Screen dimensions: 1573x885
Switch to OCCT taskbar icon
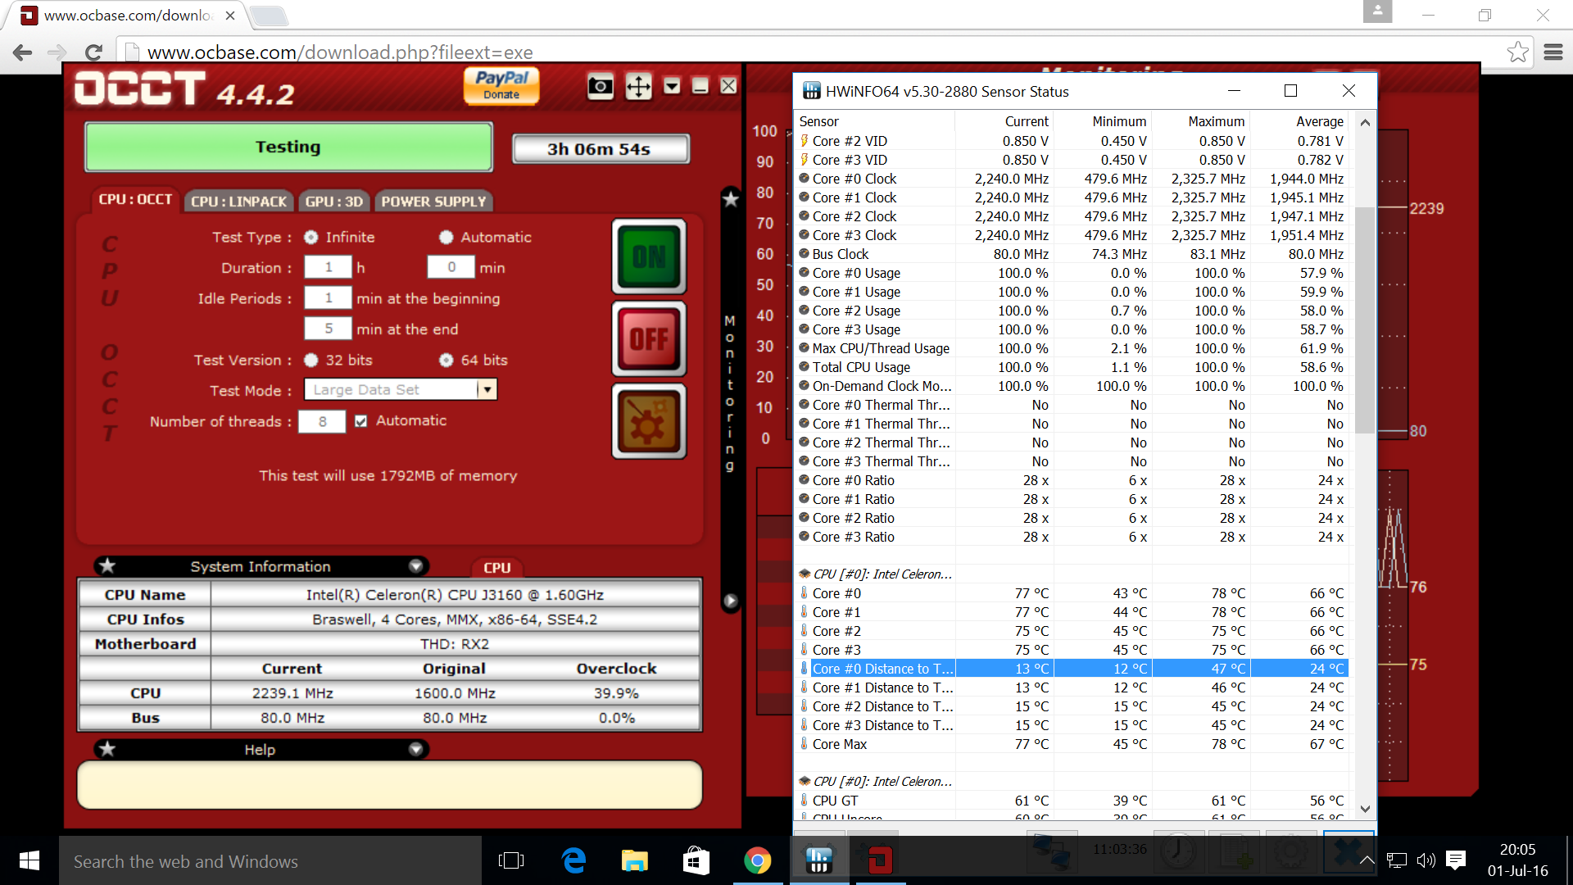tap(880, 860)
